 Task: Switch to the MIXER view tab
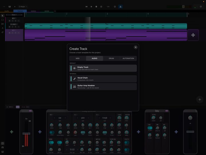[47, 11]
